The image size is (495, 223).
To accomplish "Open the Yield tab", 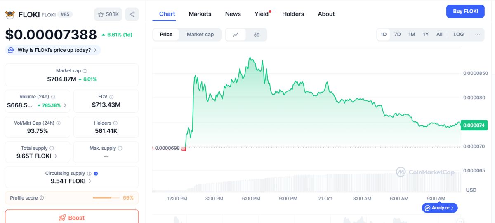I will coord(262,14).
